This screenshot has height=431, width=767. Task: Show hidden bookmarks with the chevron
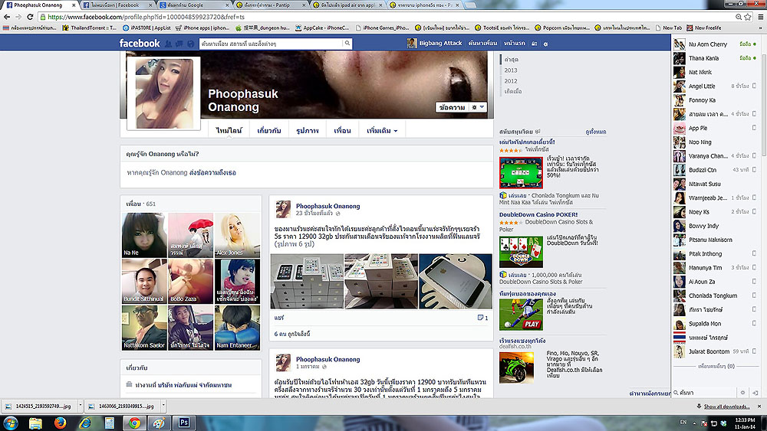[761, 28]
